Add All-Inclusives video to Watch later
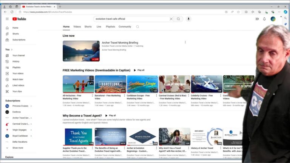 pyautogui.click(x=91, y=78)
